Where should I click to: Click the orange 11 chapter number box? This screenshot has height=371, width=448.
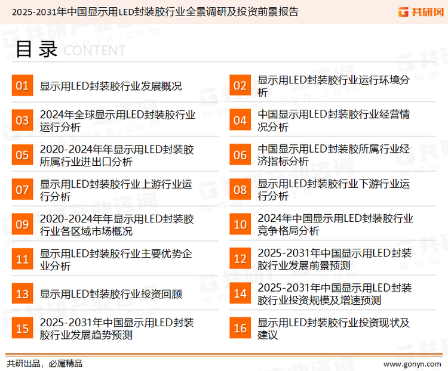pos(22,259)
